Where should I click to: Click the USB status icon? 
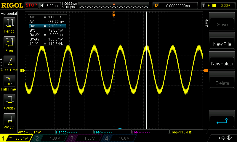222,138
